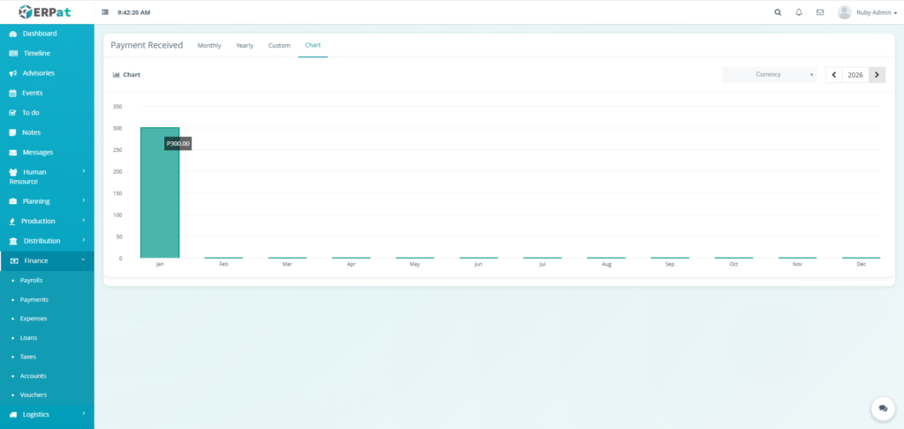904x429 pixels.
Task: Open Payrolls under Finance
Action: click(x=31, y=280)
